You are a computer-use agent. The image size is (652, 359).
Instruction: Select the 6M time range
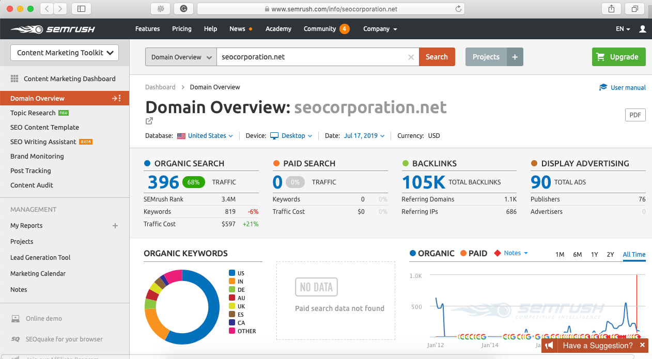point(578,255)
